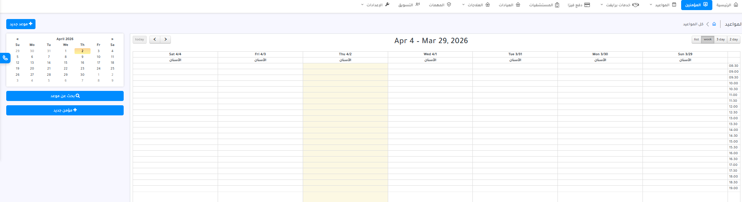Open the التسويق marketing menu item
The image size is (742, 202).
409,5
